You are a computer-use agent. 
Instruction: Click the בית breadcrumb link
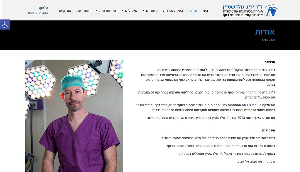273,40
